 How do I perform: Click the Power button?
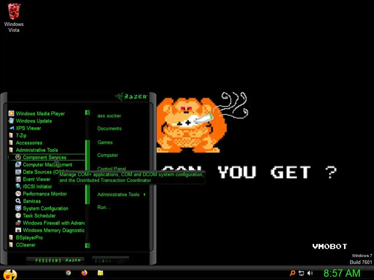point(110,261)
